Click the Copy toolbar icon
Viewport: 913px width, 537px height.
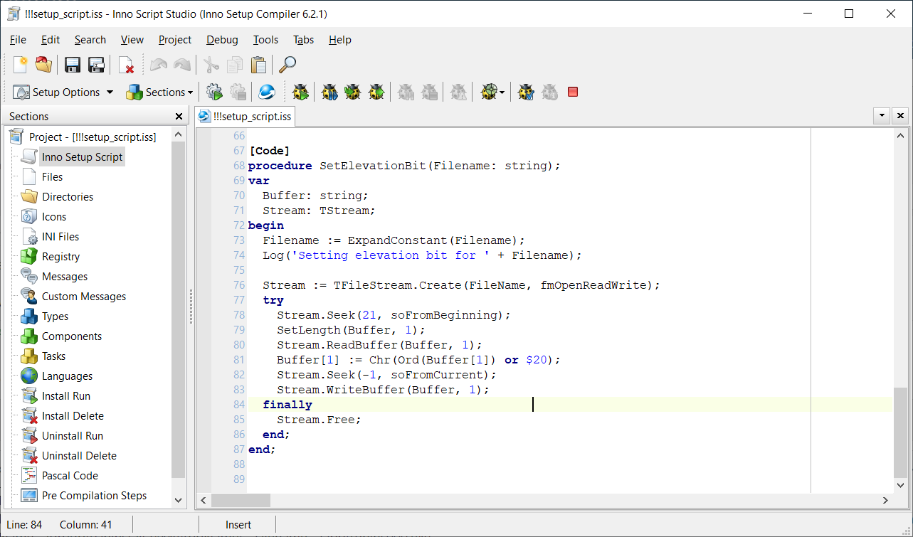[235, 65]
